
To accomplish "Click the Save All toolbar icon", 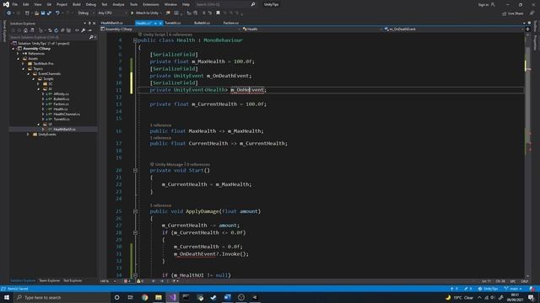I will 49,13.
